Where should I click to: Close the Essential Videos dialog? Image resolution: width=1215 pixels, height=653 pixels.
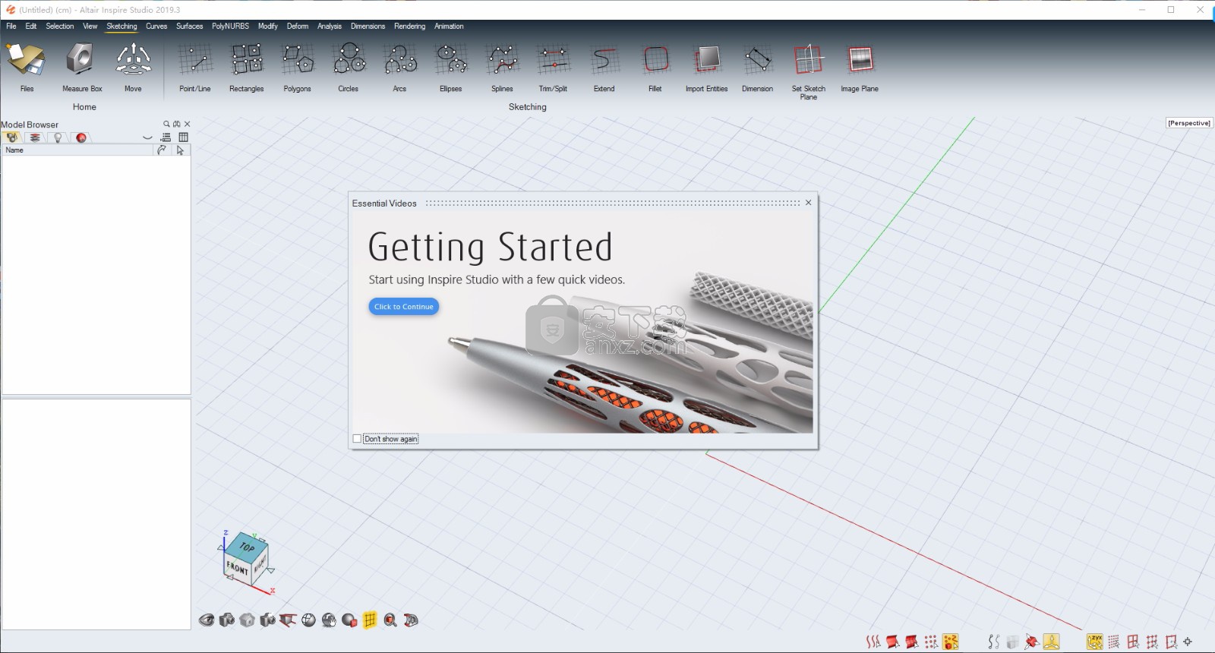point(808,203)
